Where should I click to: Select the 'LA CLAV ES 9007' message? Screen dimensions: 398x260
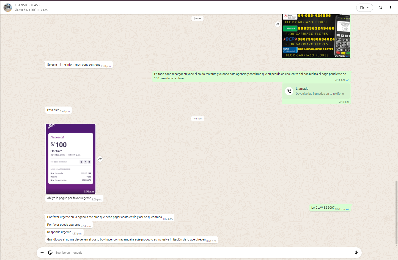[323, 208]
